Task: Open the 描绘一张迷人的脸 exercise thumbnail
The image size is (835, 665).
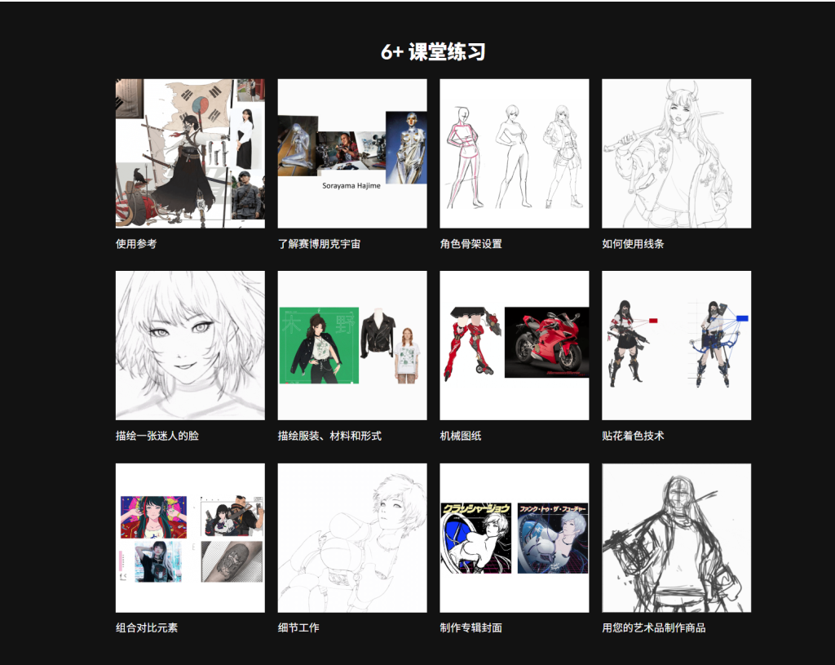Action: click(x=190, y=345)
